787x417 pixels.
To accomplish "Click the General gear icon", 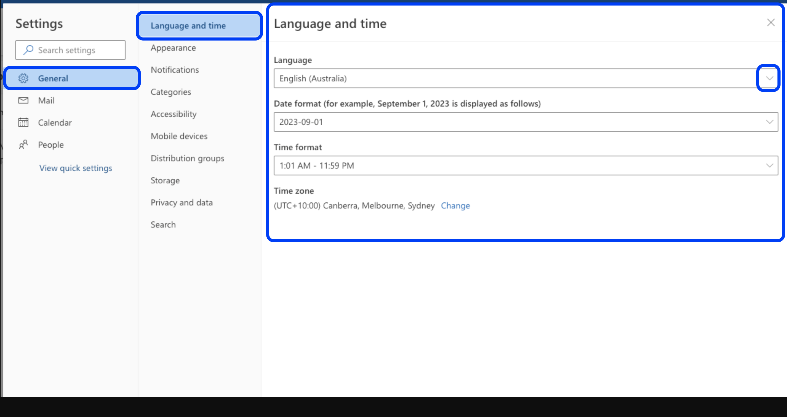I will (23, 79).
